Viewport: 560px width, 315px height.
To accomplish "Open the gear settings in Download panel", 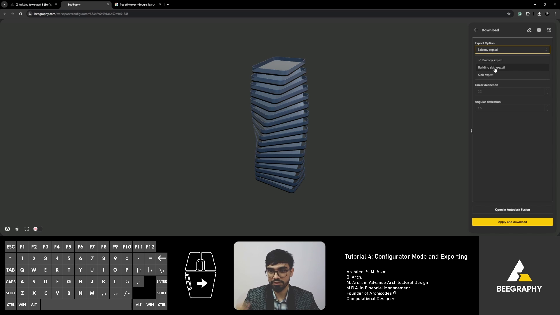I will [539, 30].
